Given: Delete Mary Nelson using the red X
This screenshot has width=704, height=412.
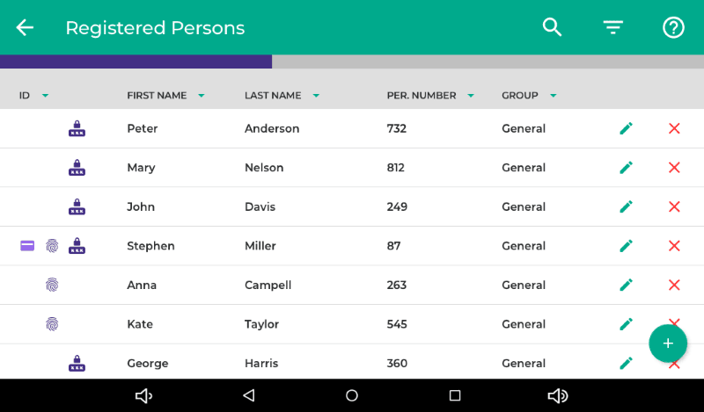Looking at the screenshot, I should pos(674,168).
